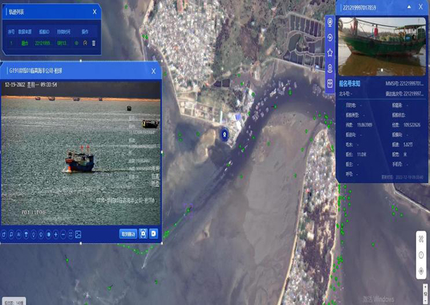Favorite the ship with the star icon
This screenshot has width=430, height=305.
pos(330,53)
